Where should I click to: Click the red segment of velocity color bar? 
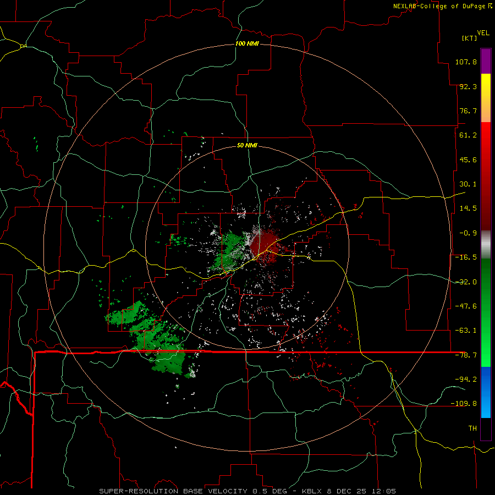coord(486,176)
